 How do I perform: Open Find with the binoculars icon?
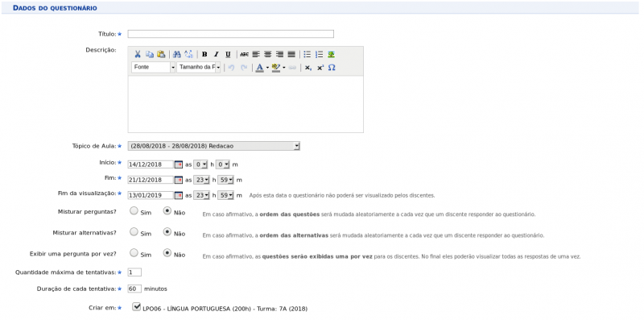point(177,54)
